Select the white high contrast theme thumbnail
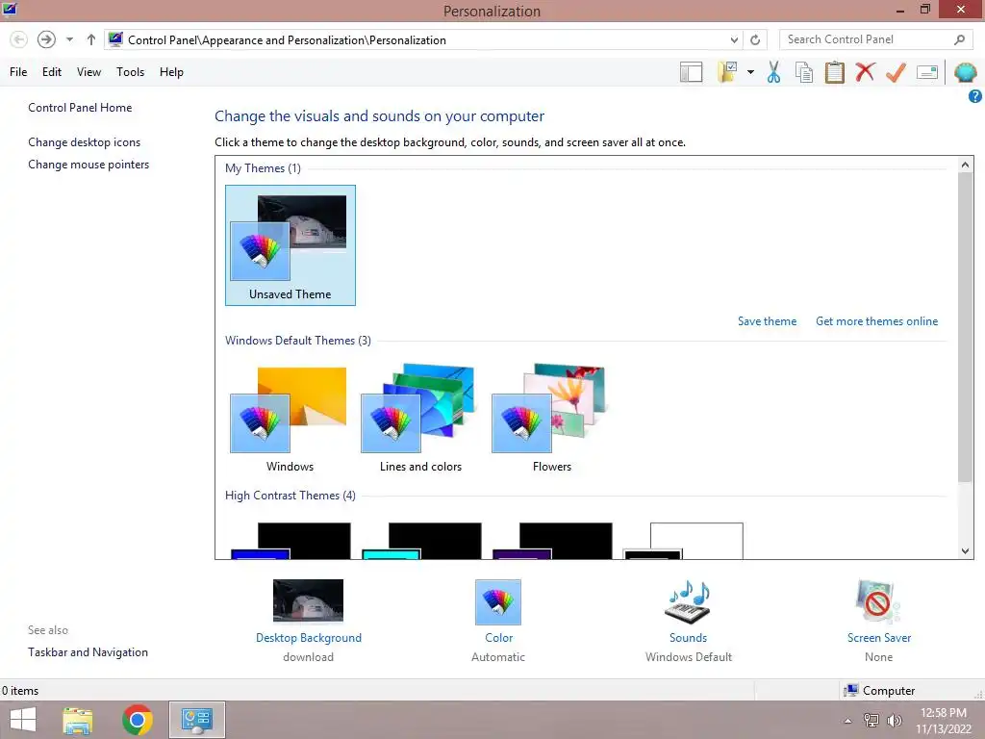The height and width of the screenshot is (739, 985). 684,541
